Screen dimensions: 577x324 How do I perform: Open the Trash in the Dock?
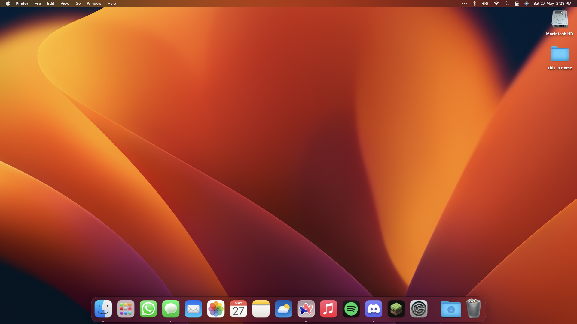(x=474, y=308)
